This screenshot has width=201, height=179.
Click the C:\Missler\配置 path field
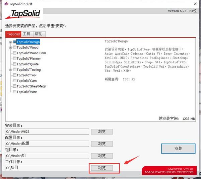(x=47, y=144)
